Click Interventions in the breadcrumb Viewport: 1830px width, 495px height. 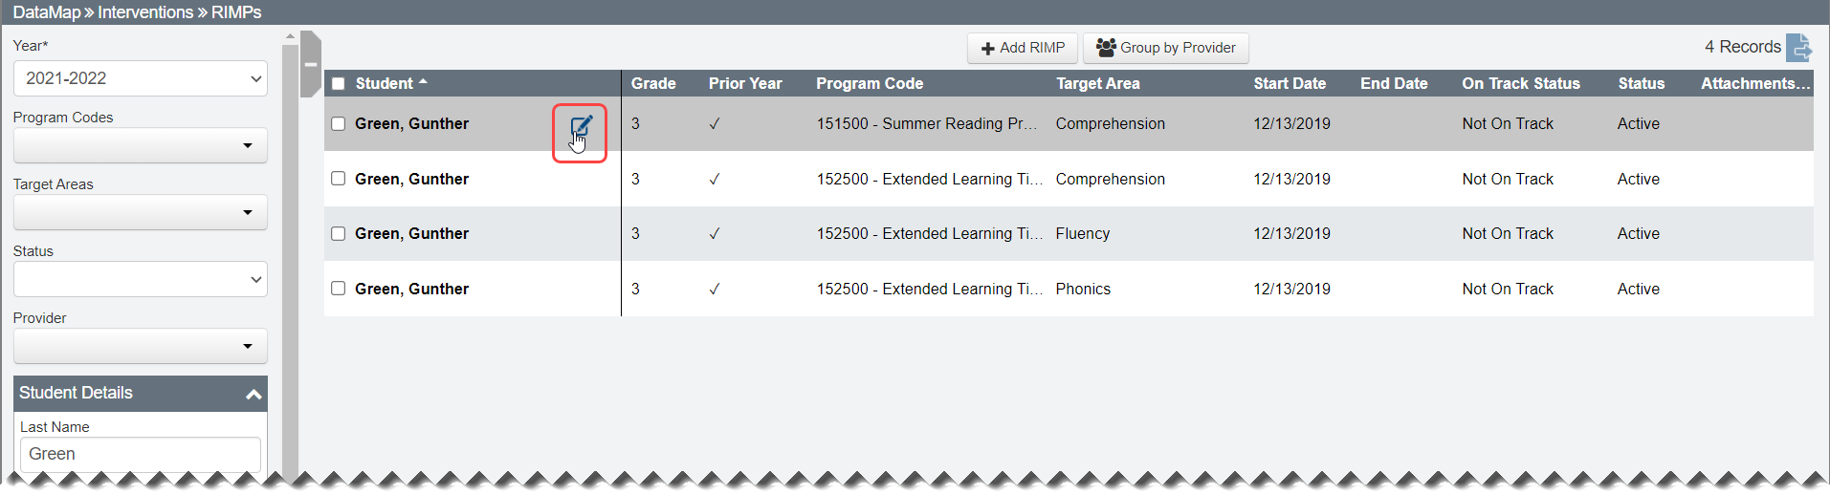point(145,12)
